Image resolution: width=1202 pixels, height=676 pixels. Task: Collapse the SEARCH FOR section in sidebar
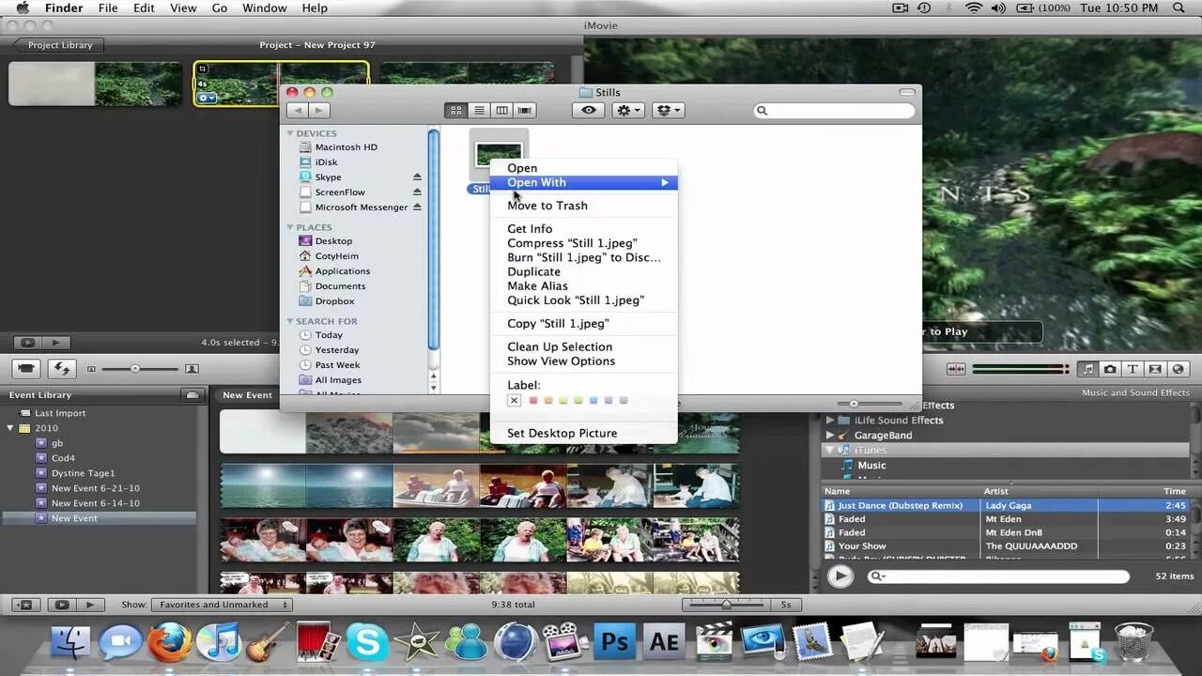coord(290,321)
